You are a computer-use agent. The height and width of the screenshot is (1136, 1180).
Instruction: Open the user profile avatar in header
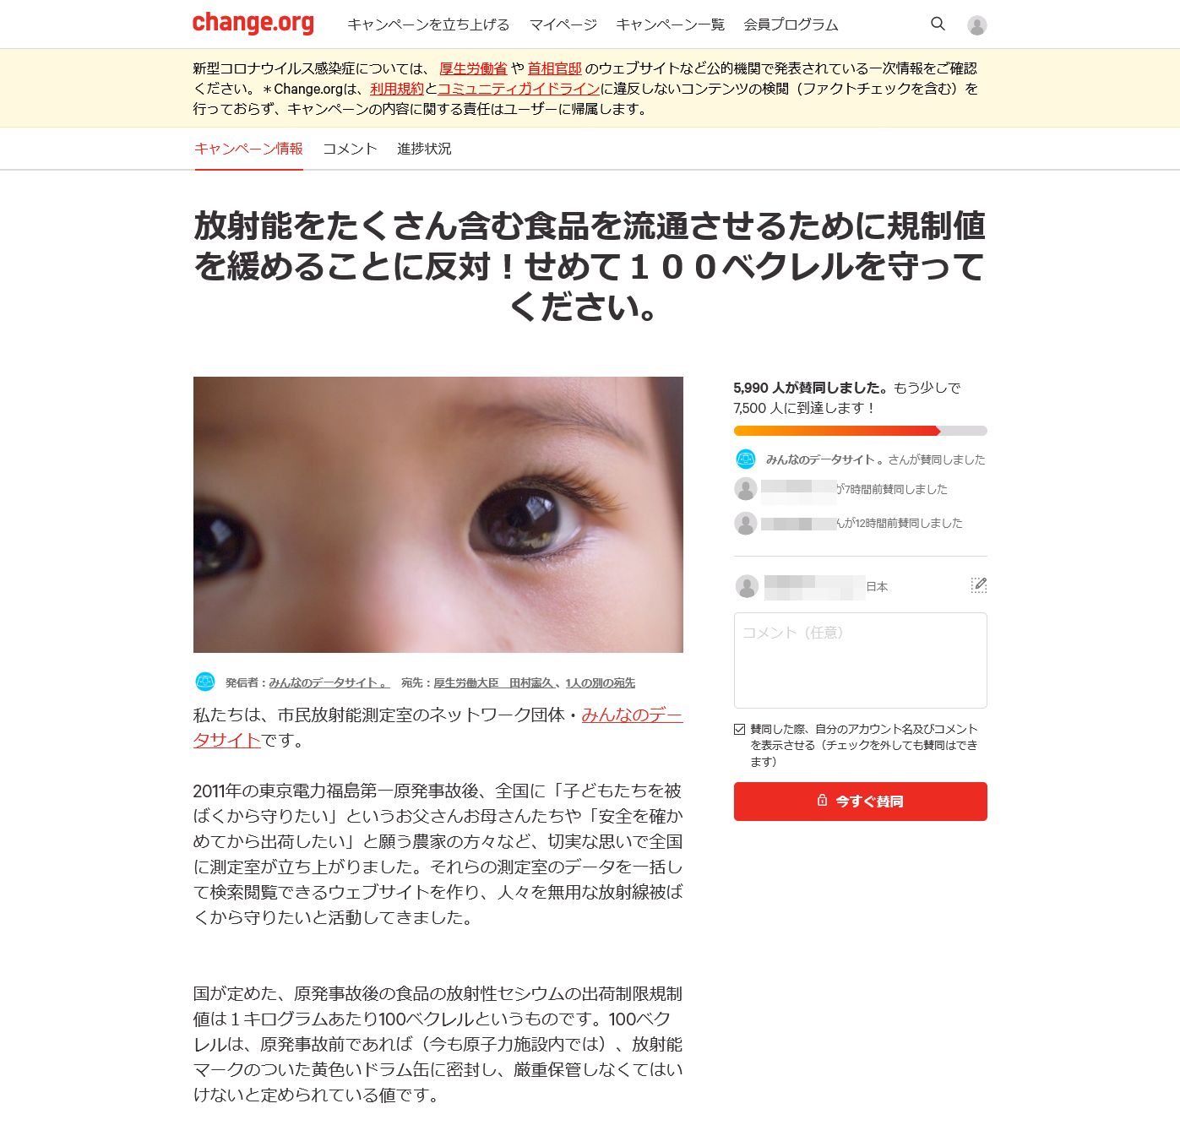[x=977, y=25]
